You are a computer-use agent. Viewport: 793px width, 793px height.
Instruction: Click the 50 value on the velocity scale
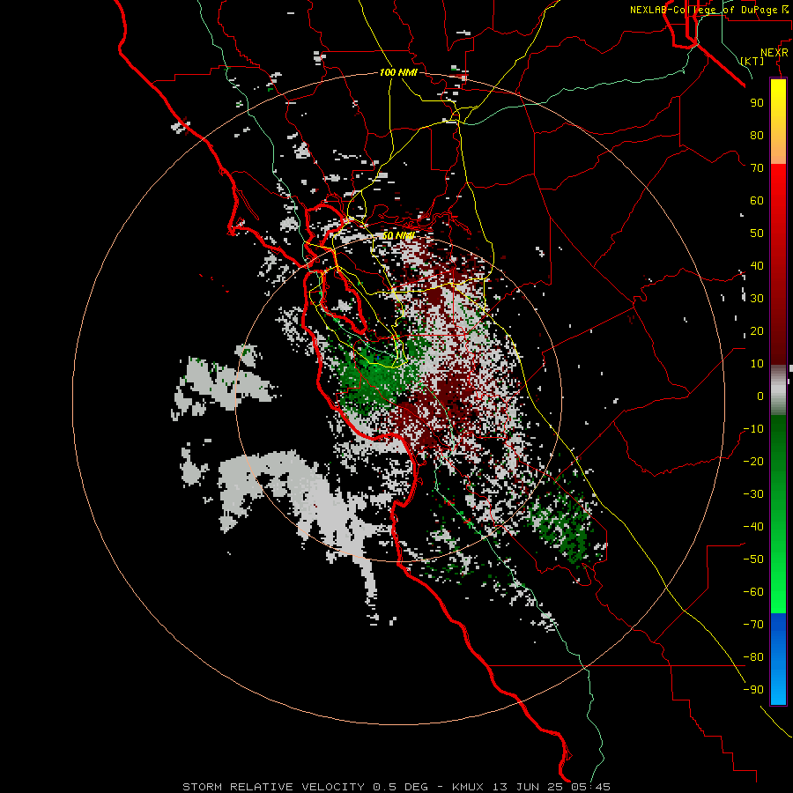pyautogui.click(x=757, y=233)
